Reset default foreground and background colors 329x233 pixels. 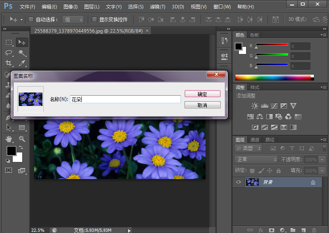[x=8, y=161]
